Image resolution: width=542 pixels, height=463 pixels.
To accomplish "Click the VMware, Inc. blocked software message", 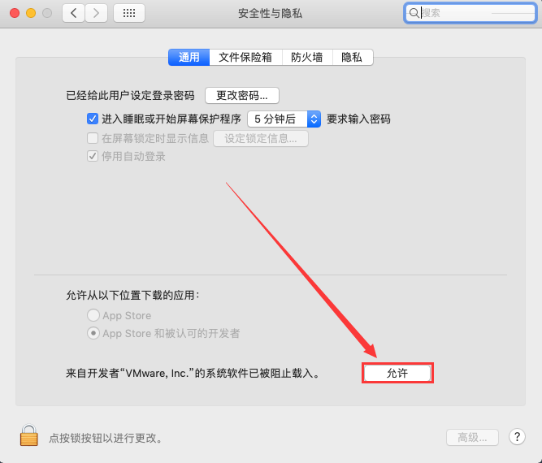I will (193, 373).
